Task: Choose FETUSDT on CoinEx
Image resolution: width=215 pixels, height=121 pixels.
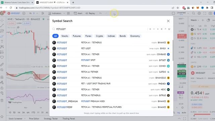Action: pyautogui.click(x=111, y=66)
